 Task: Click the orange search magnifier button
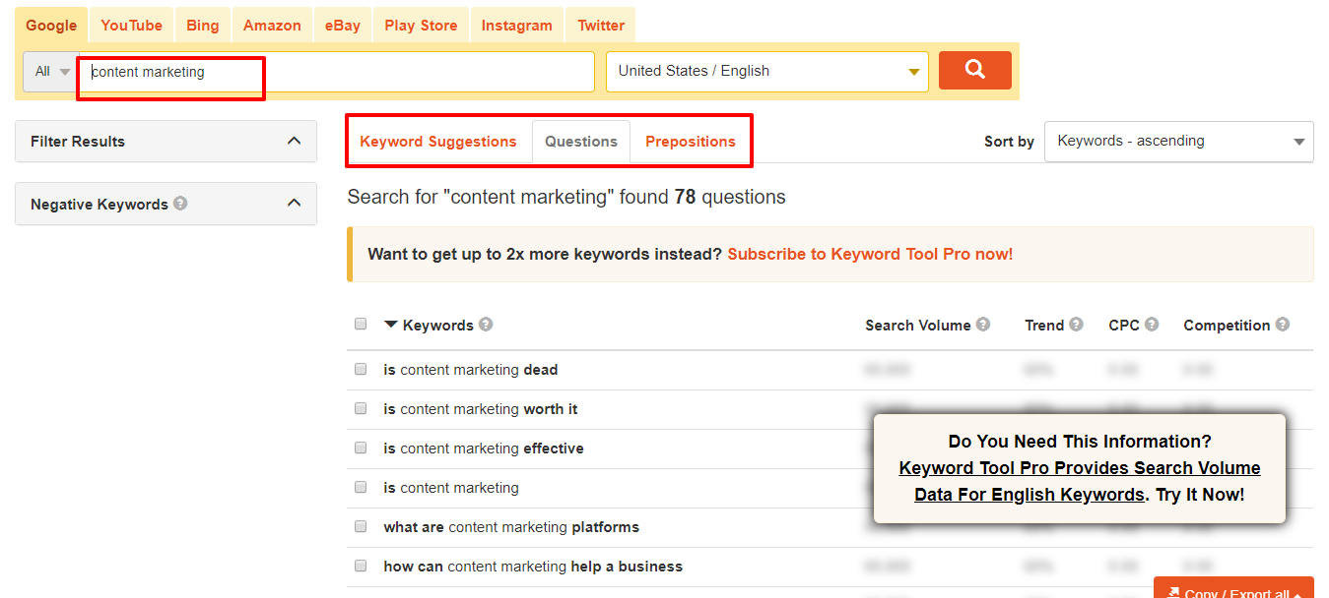tap(974, 70)
